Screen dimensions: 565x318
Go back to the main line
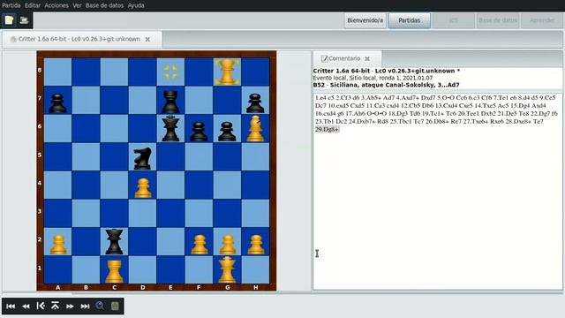tap(41, 307)
